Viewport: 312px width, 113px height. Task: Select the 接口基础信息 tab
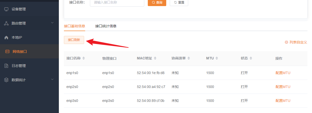coord(75,26)
